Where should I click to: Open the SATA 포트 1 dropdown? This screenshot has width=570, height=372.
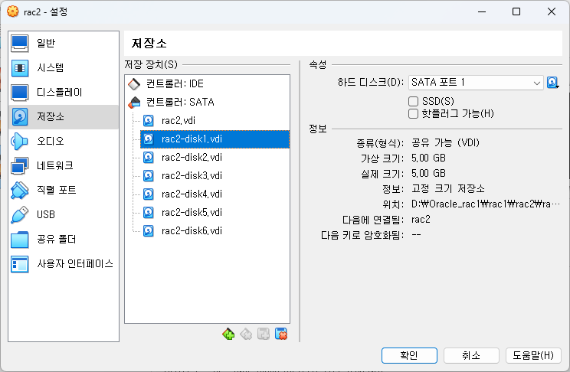476,83
